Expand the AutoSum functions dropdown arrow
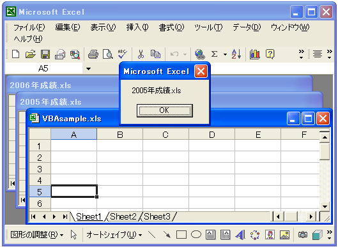 225,54
